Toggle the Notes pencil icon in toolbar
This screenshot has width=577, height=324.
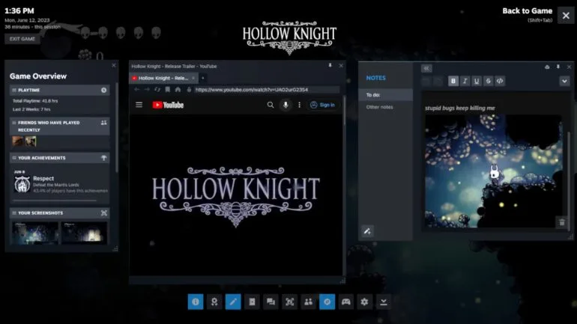point(233,302)
